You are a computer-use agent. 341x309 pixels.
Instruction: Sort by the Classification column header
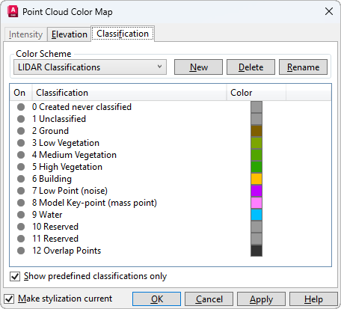click(129, 93)
